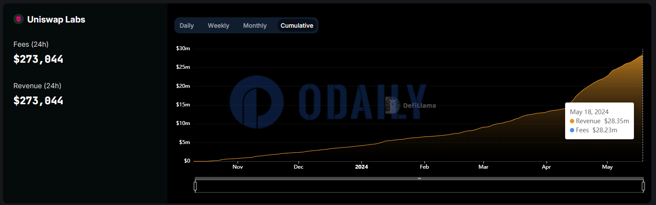
Task: Switch to the Weekly tab
Action: pos(219,26)
